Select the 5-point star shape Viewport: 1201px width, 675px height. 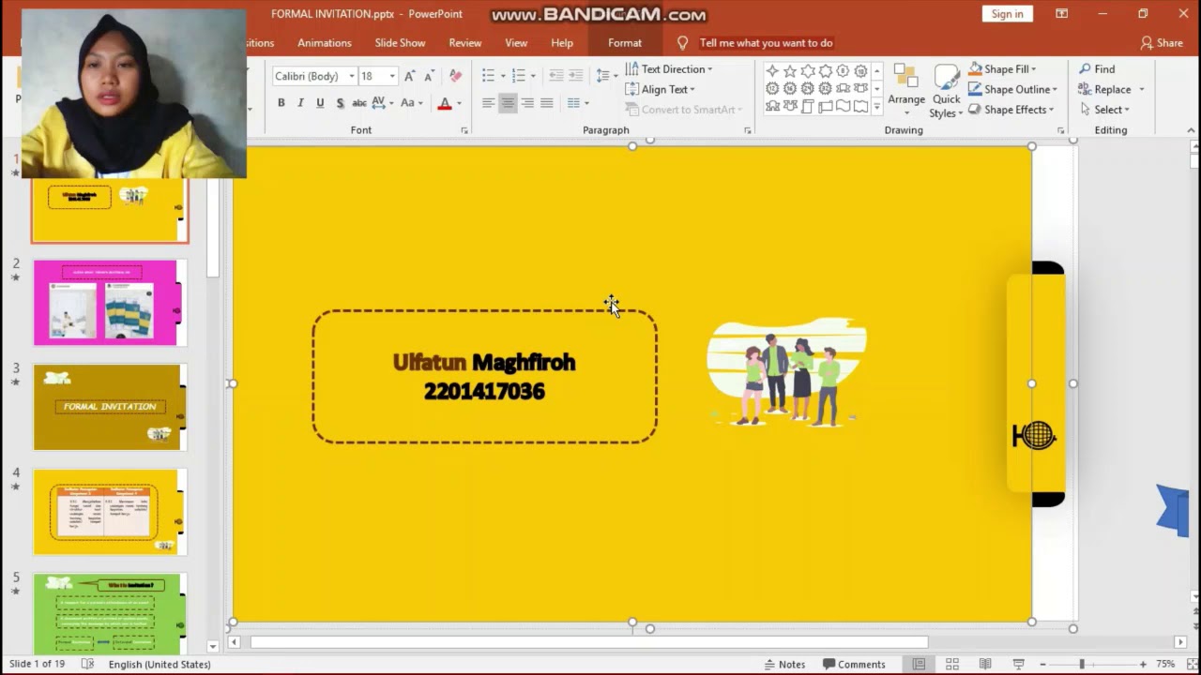click(790, 71)
